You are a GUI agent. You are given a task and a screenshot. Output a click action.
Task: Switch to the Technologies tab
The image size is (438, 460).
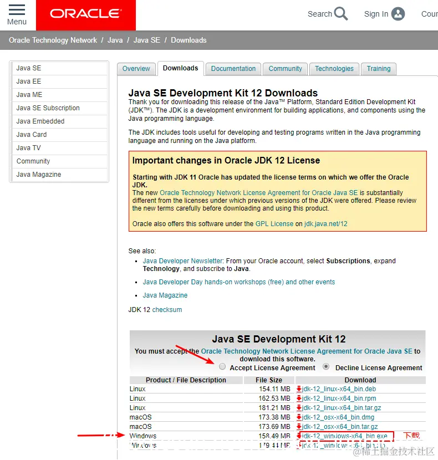pos(334,69)
